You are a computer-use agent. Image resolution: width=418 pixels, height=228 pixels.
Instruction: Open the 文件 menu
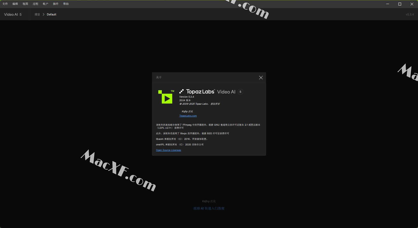(5, 4)
